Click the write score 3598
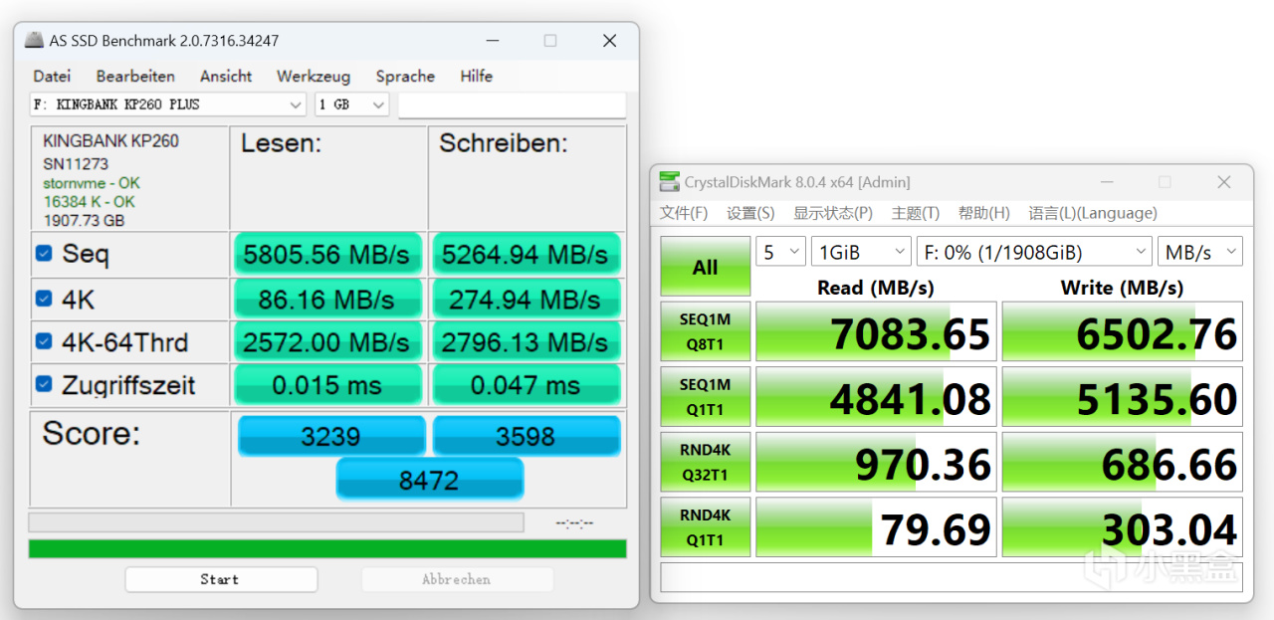Screen dimensions: 1274x620 coord(527,436)
